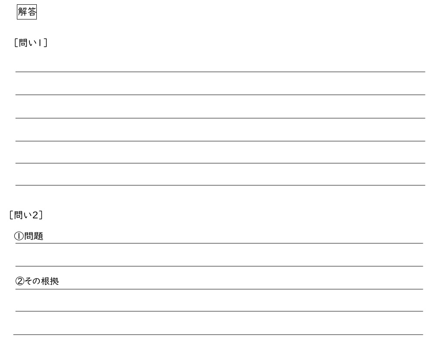Select the [問い1] label
Screen dimensions: 438x342
[30, 43]
